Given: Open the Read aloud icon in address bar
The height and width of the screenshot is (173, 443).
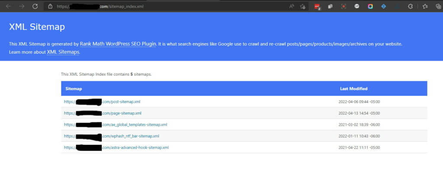Looking at the screenshot, I should tap(292, 6).
